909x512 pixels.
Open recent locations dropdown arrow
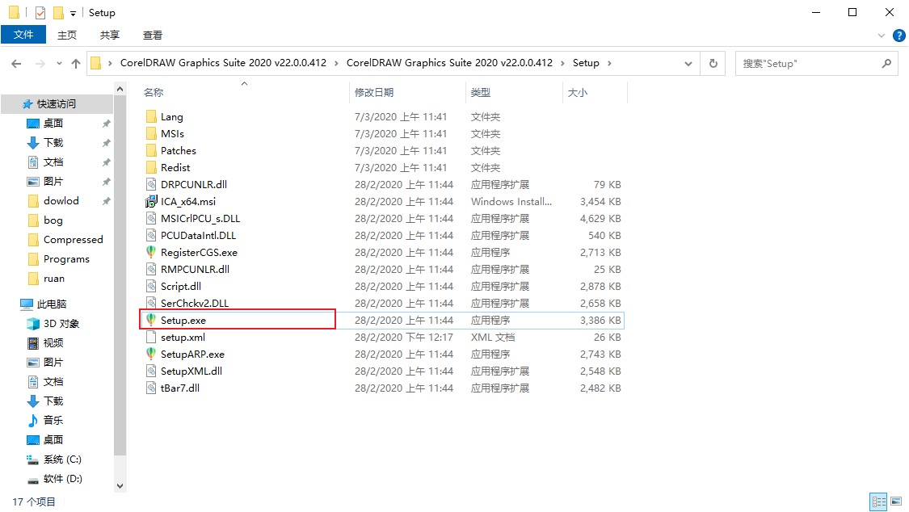(x=58, y=64)
